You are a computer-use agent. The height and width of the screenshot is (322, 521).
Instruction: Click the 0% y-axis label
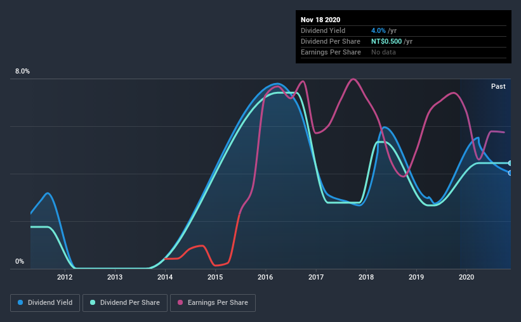point(20,262)
